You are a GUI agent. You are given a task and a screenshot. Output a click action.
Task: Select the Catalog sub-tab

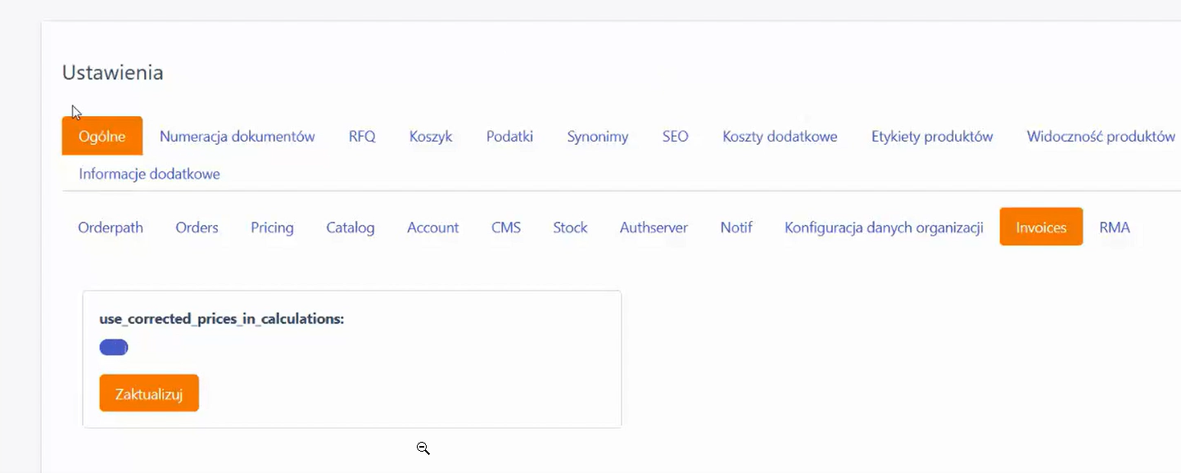point(351,227)
